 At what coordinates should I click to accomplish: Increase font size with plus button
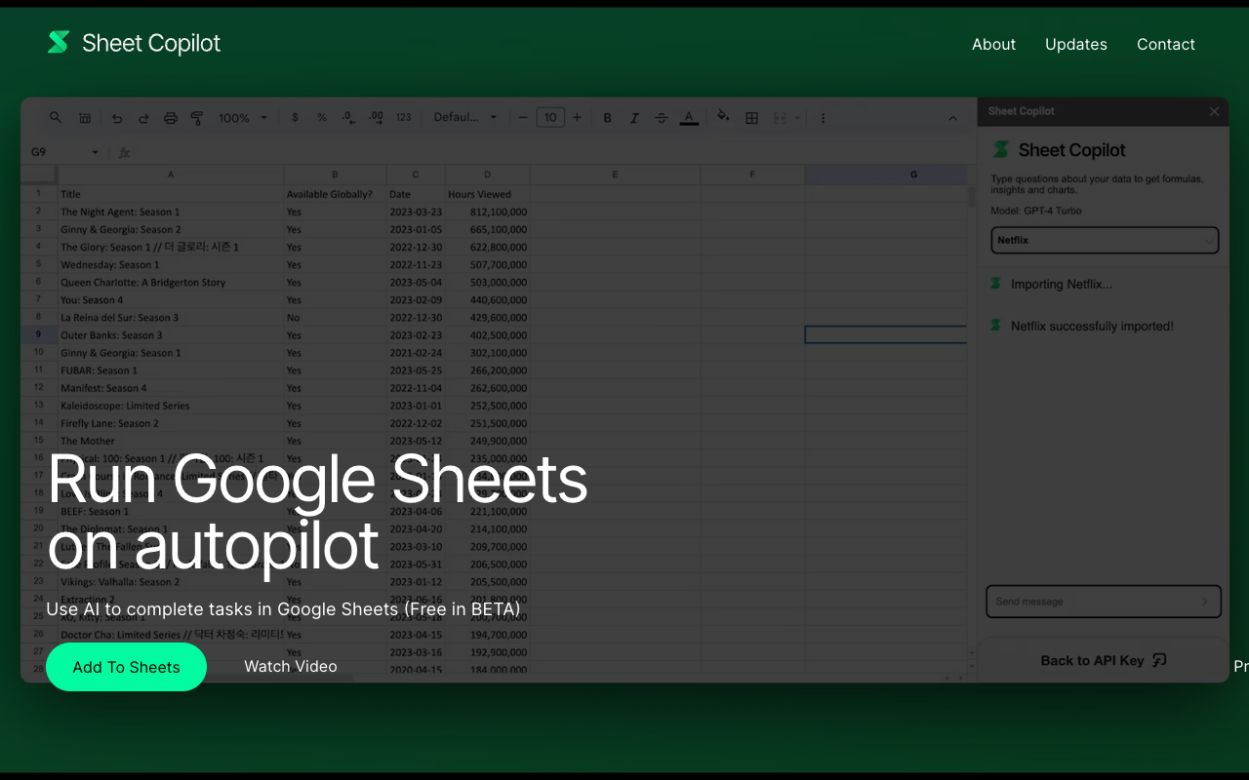pos(577,118)
